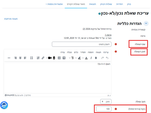The width and height of the screenshot is (151, 113).
Task: Click the p element path in status bar
Action: coord(108,95)
